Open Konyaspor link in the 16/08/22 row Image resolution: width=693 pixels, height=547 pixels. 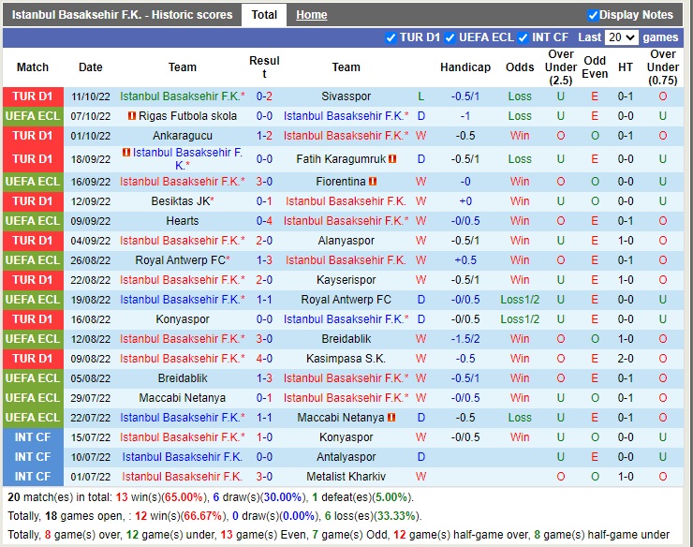tap(183, 319)
